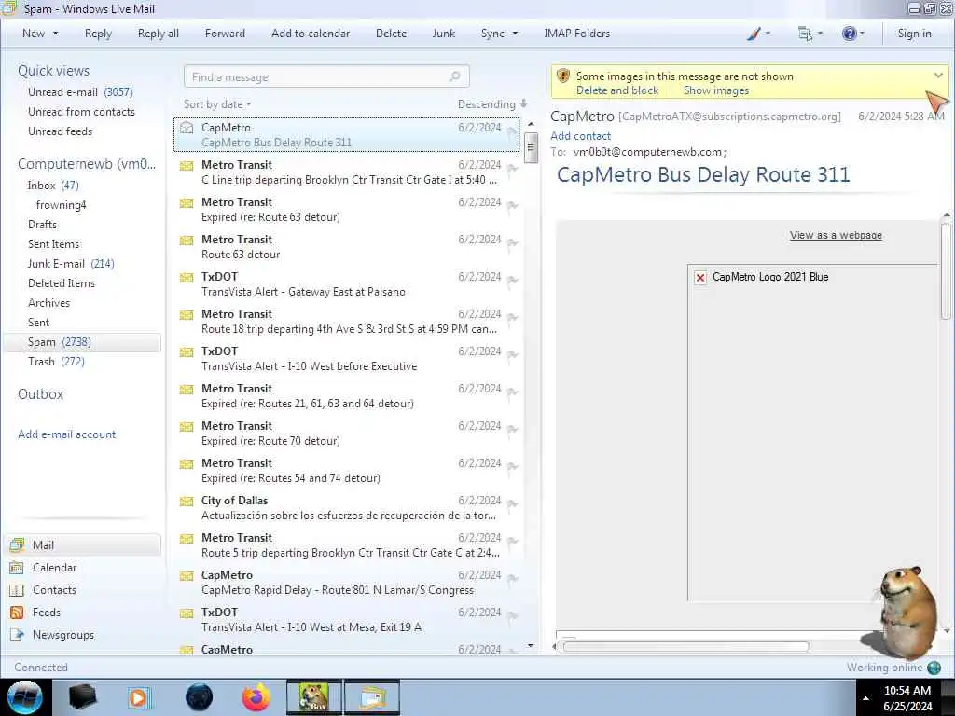Click the search magnifier in Find a message
The height and width of the screenshot is (716, 955).
pyautogui.click(x=454, y=76)
